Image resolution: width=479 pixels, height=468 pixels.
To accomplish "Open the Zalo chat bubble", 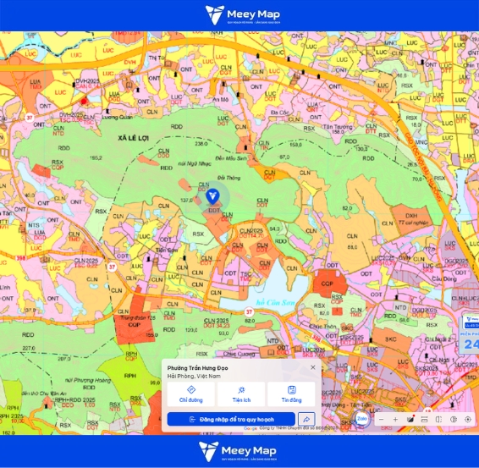I will tap(362, 419).
